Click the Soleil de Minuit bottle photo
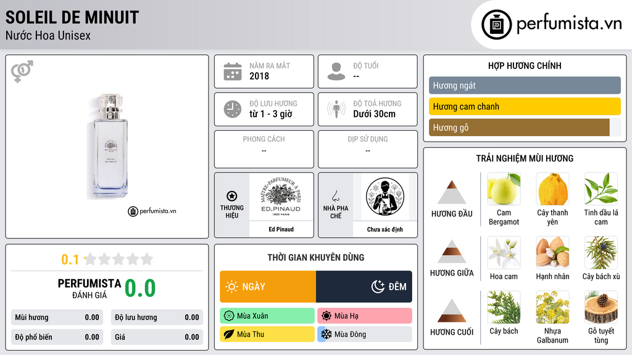 (108, 147)
